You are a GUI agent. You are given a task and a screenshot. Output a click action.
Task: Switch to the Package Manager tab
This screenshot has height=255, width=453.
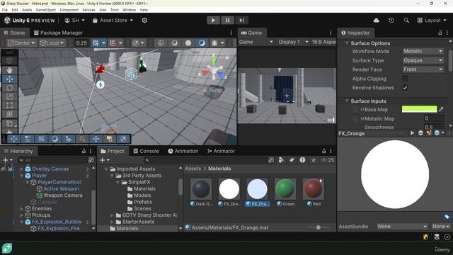(58, 33)
